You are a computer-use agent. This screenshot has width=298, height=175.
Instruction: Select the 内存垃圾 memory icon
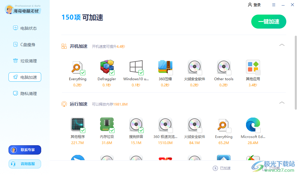(107, 125)
